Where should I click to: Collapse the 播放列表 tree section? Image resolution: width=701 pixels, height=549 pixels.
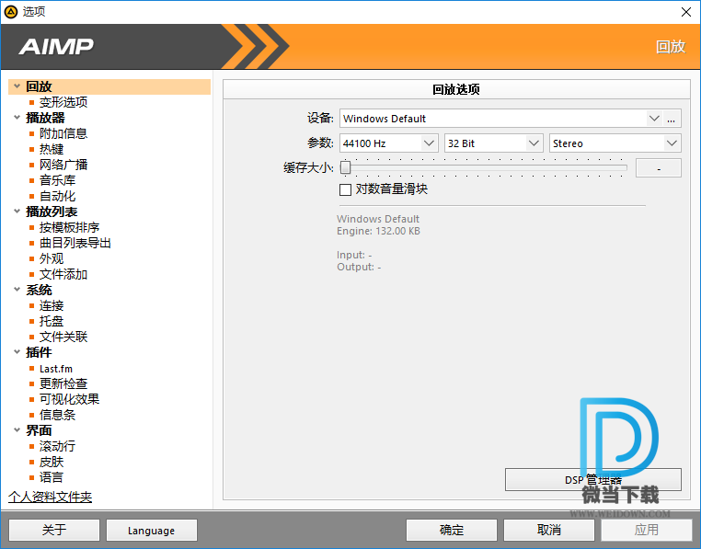coord(17,211)
